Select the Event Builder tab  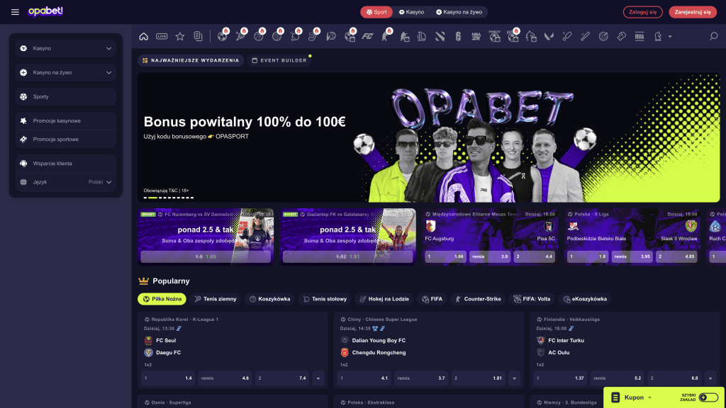[x=279, y=60]
